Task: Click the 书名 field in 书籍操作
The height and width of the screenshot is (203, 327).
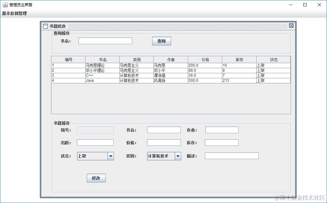Action: tap(164, 130)
